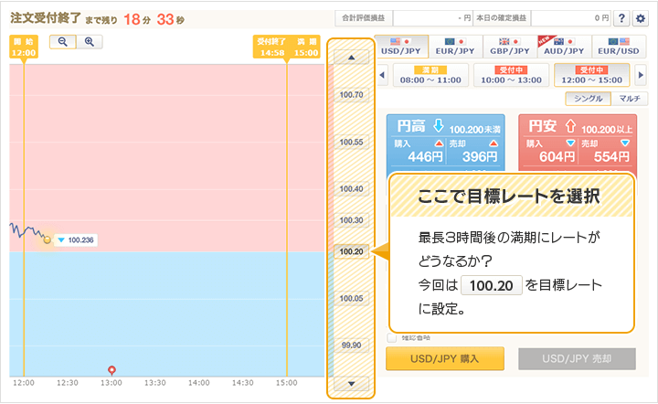The image size is (658, 404).
Task: Zoom out the chart with minus magnifier
Action: coord(63,42)
